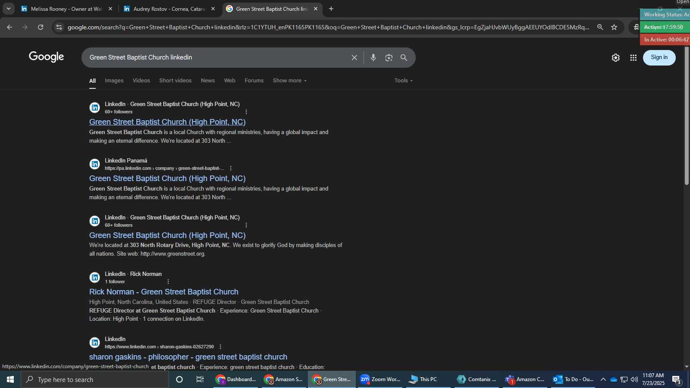Reload the current page

(41, 27)
